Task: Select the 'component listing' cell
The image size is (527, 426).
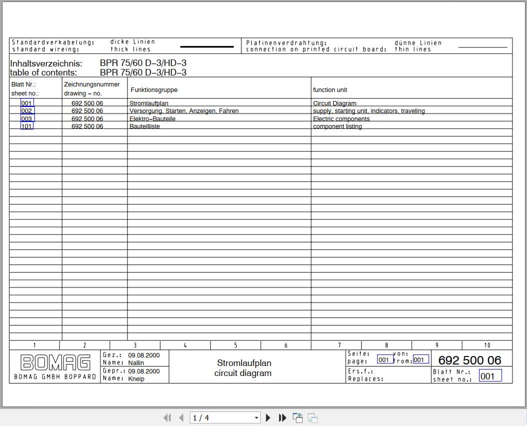Action: [x=338, y=126]
